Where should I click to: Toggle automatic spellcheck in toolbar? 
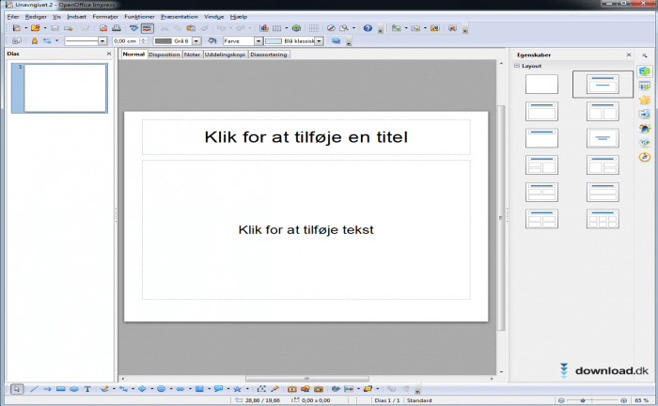148,28
